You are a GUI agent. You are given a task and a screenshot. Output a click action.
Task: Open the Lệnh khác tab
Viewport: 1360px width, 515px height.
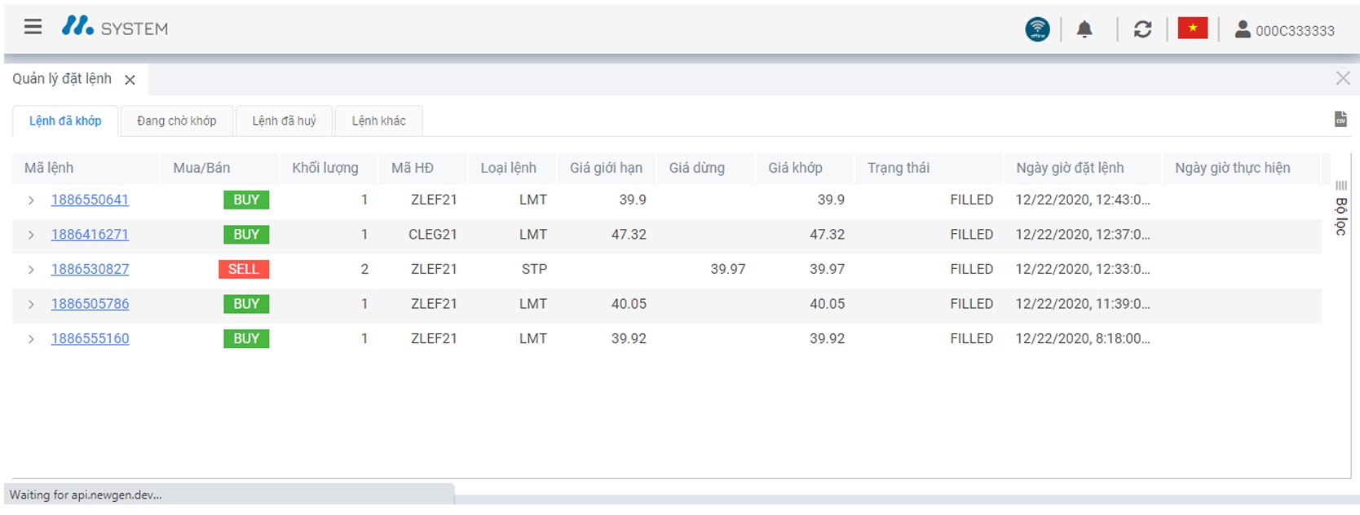pyautogui.click(x=378, y=121)
